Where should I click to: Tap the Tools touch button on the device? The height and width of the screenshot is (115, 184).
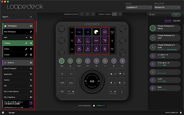click(x=88, y=32)
